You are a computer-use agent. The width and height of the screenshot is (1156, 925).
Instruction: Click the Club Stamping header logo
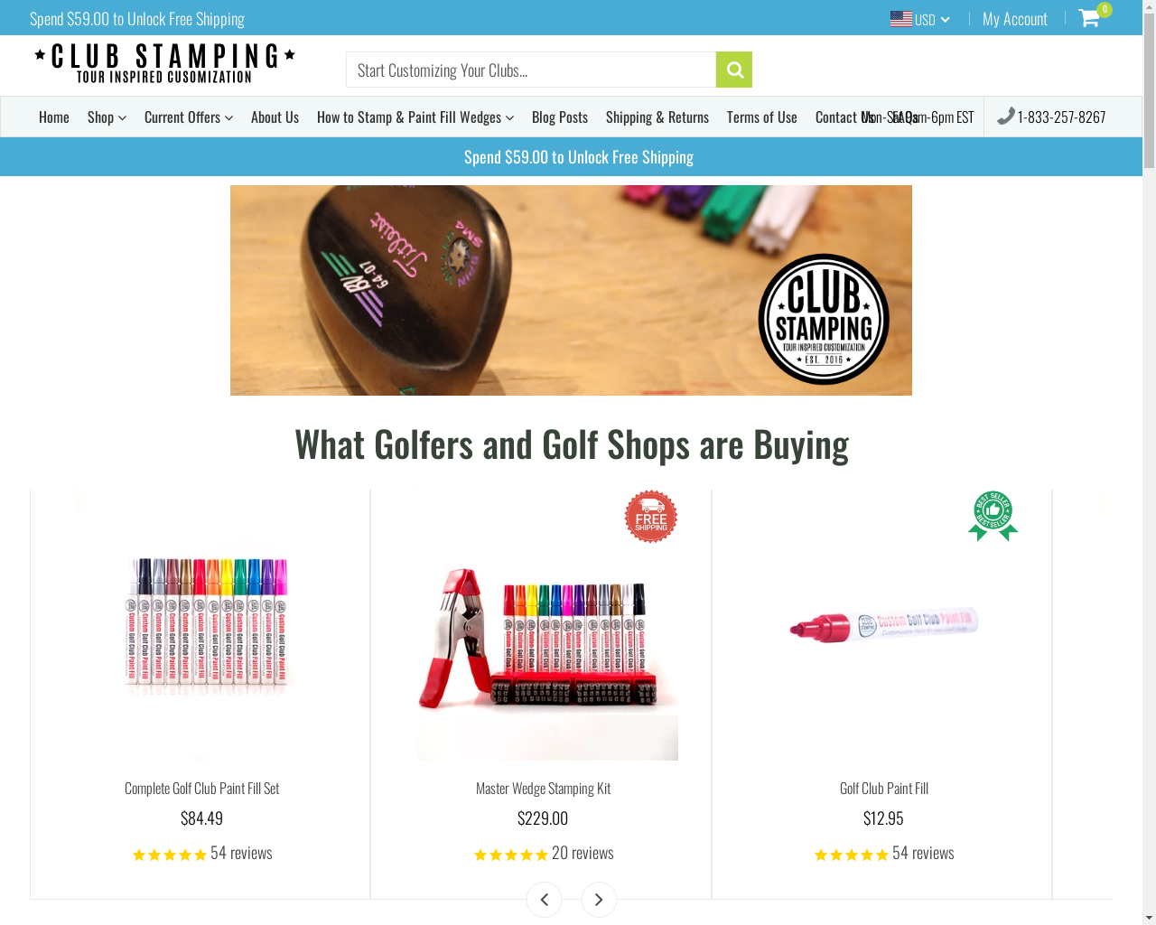pyautogui.click(x=164, y=64)
